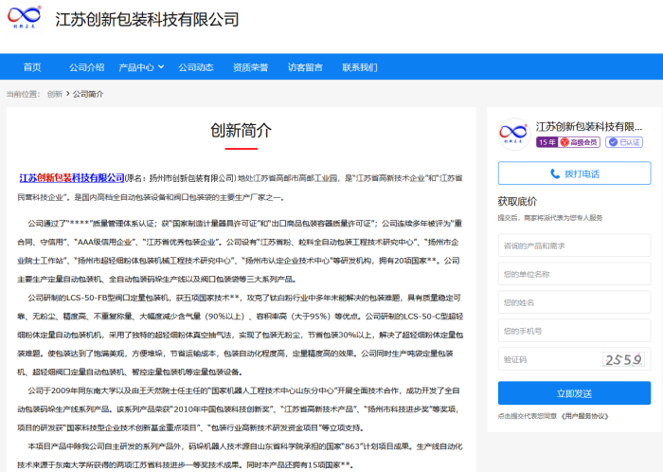
Task: Open the 公司动态 news page
Action: 196,67
